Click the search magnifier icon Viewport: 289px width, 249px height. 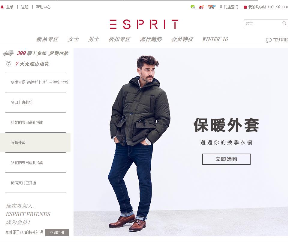pyautogui.click(x=284, y=23)
